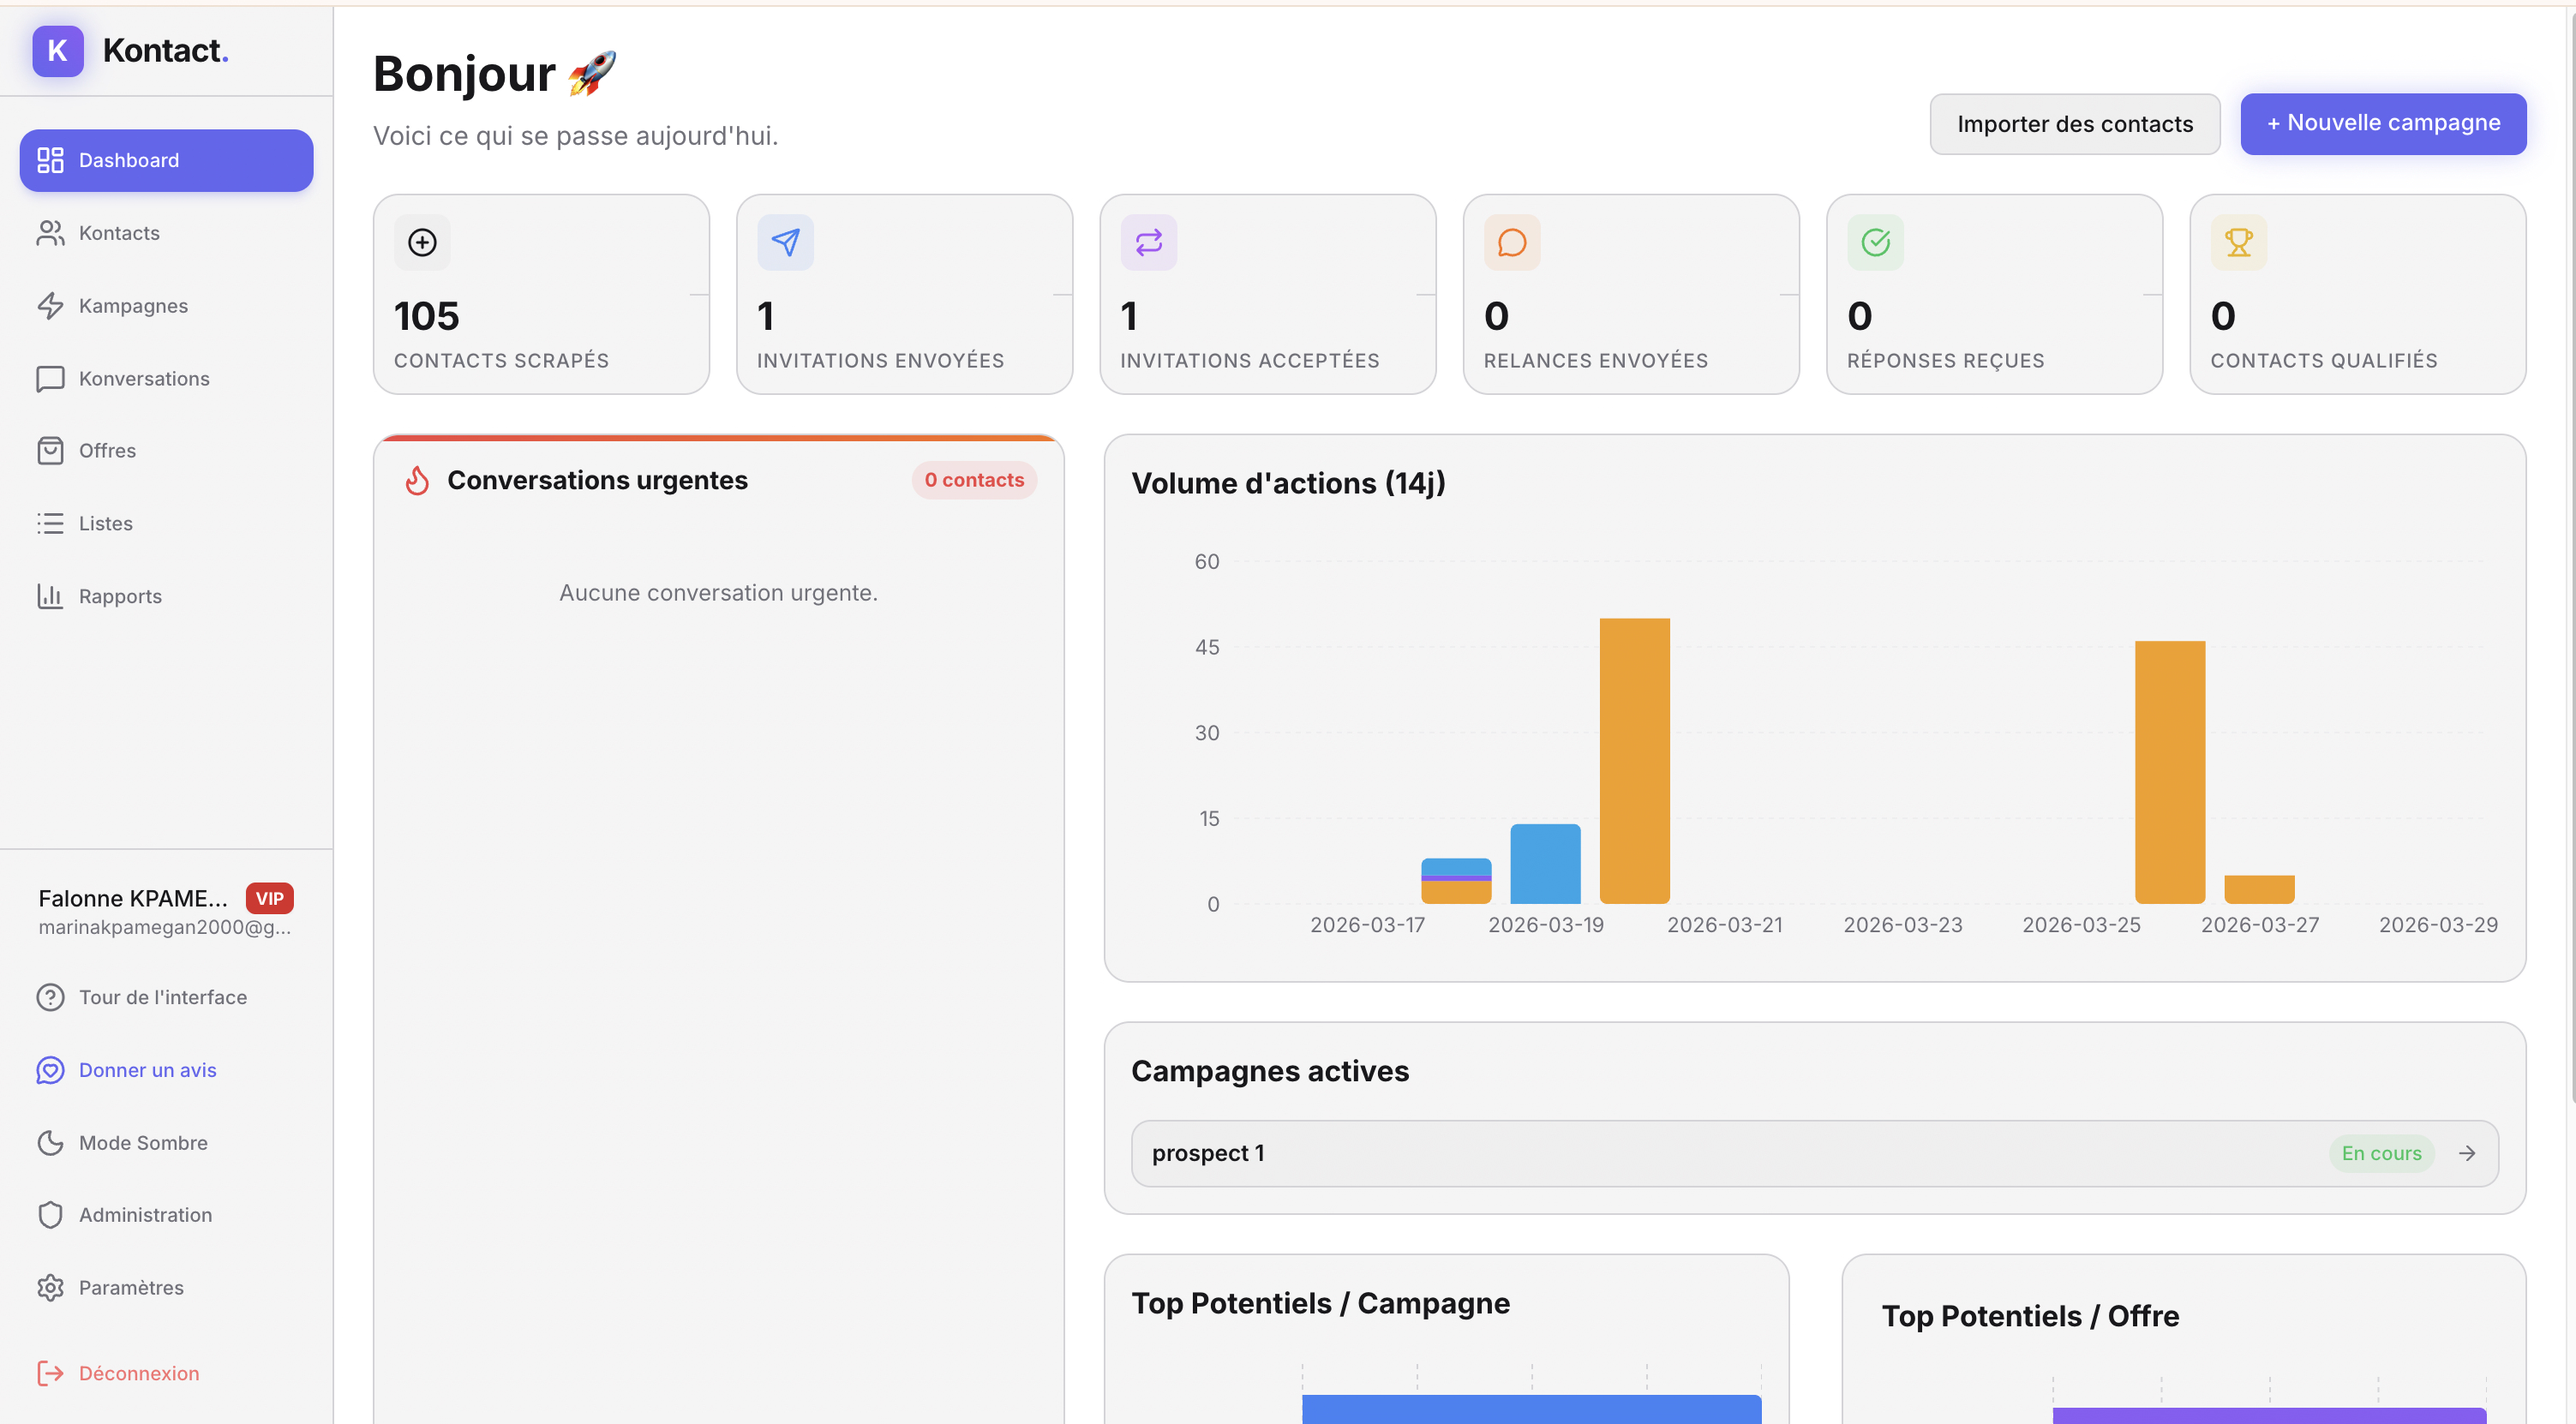Click the Invitations acceptées repeat-arrows icon
The image size is (2576, 1424).
point(1148,242)
